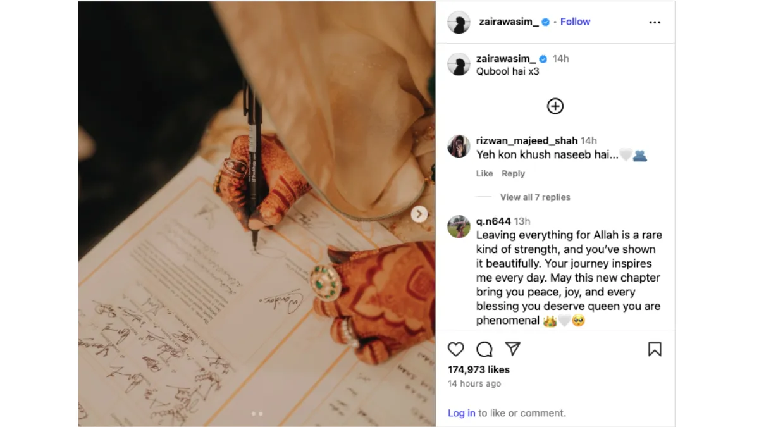View the 174,973 likes list

point(479,369)
